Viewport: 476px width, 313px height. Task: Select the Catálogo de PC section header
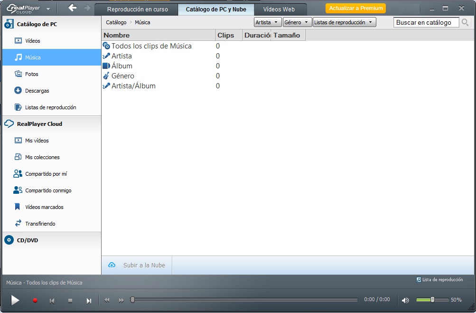click(x=52, y=24)
